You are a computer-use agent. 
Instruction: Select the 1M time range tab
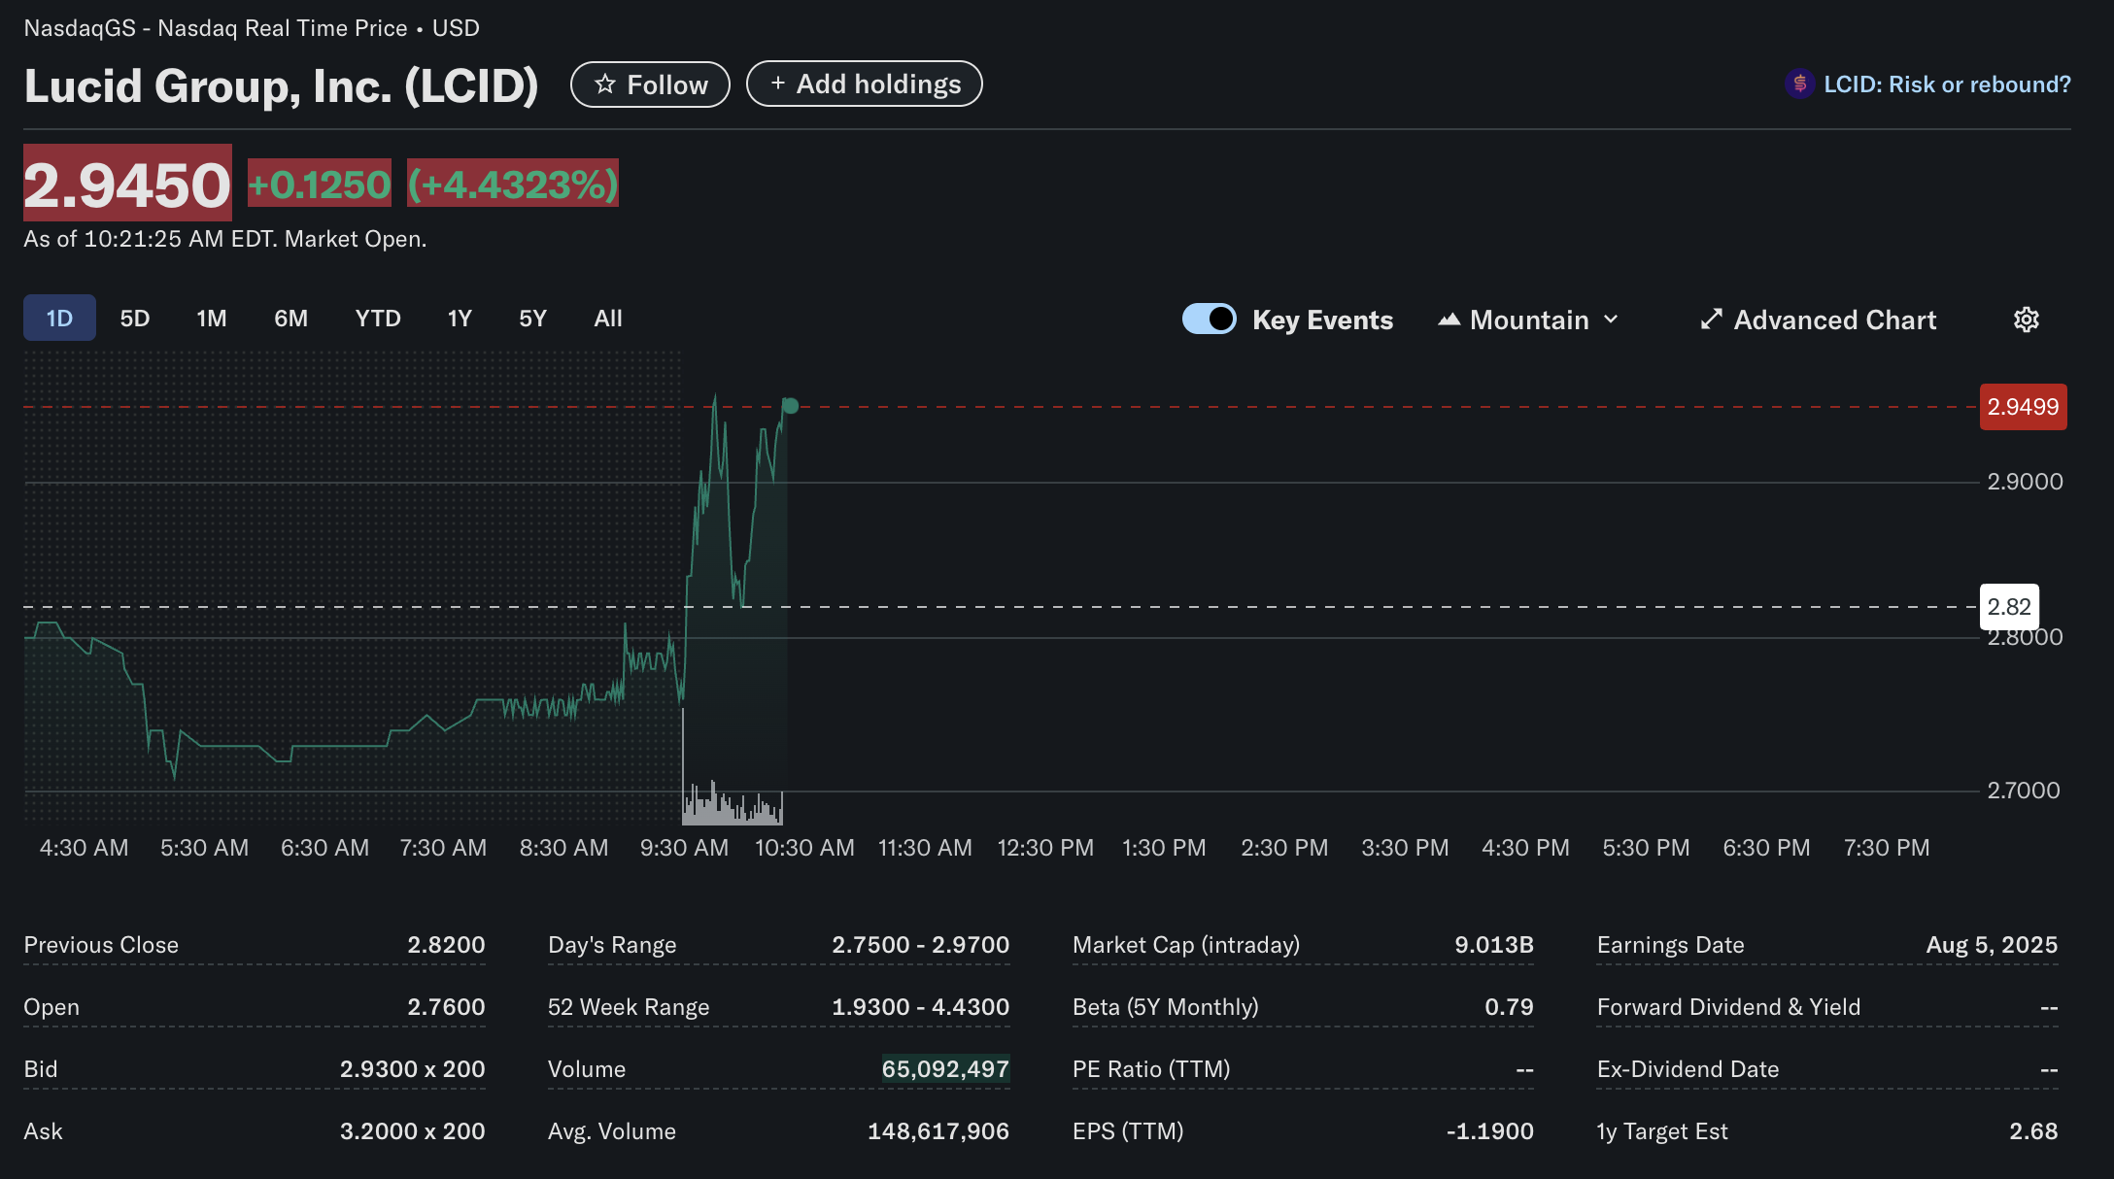[211, 319]
